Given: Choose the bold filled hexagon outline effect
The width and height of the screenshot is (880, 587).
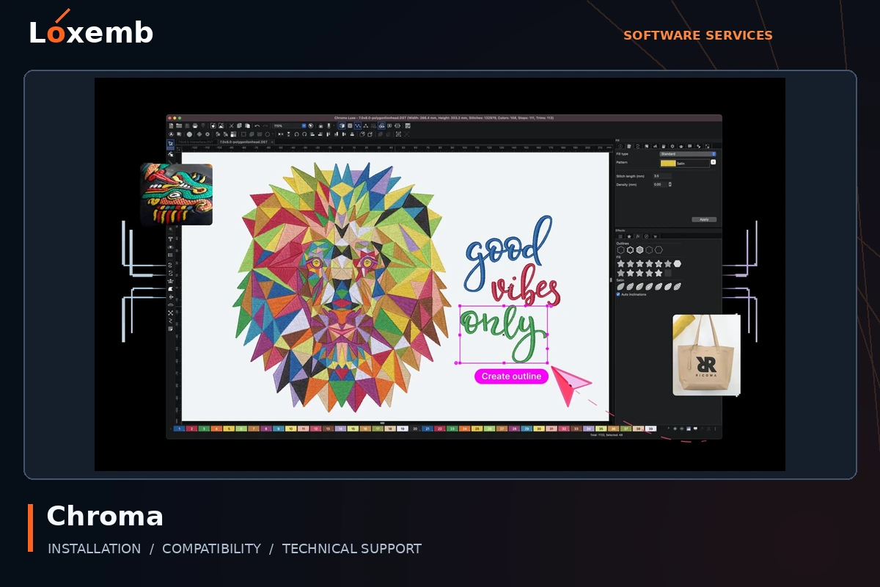Looking at the screenshot, I should (x=640, y=250).
